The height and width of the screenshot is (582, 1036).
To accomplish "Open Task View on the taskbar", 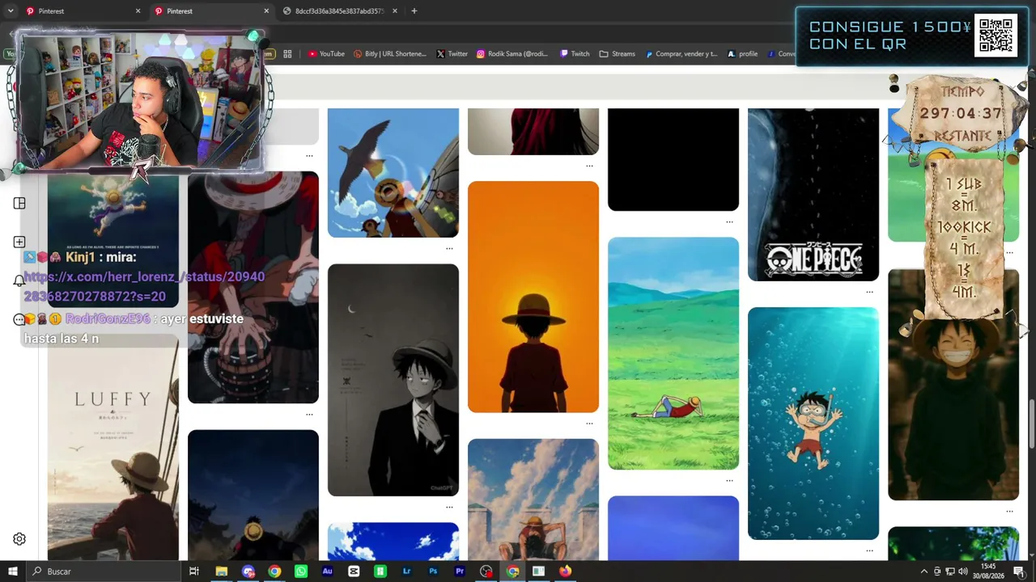I will click(194, 571).
